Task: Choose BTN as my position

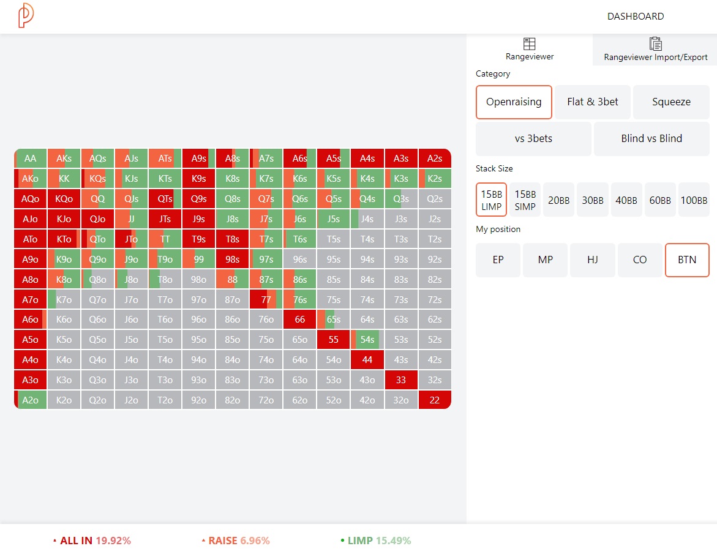Action: [x=687, y=260]
